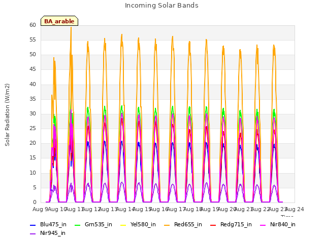The height and width of the screenshot is (243, 325).
Task: Click the Grn535_in legend entry
Action: (x=93, y=225)
